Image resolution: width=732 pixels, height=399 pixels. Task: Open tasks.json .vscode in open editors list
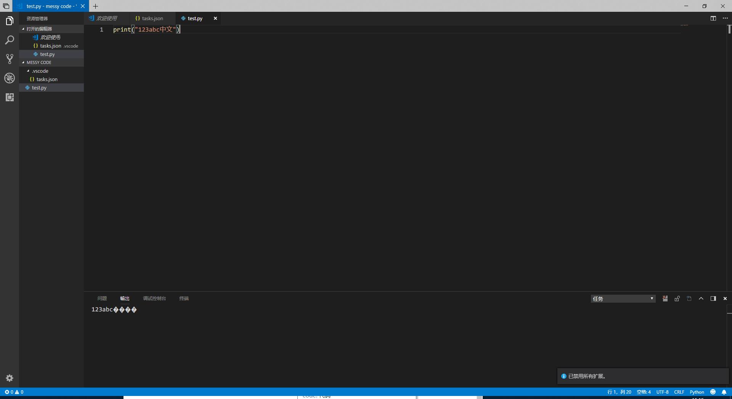pos(51,46)
